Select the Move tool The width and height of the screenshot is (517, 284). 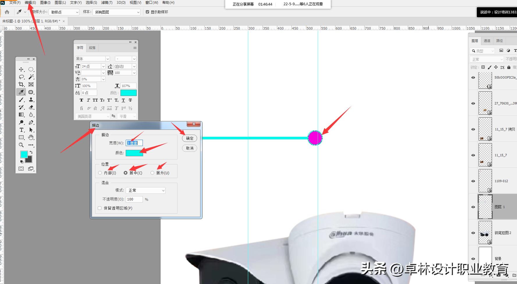coord(21,70)
